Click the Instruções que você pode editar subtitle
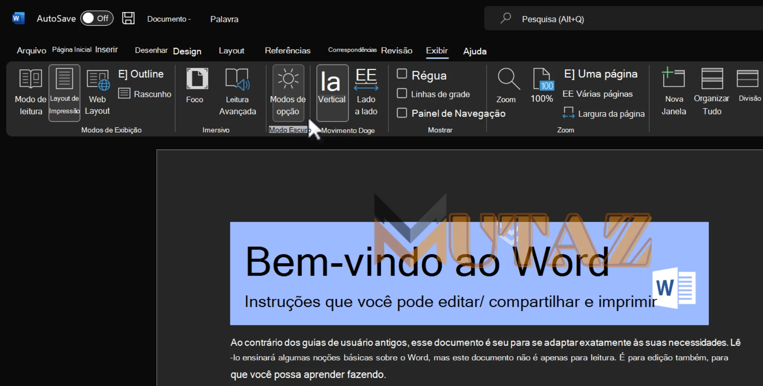763x386 pixels. 450,302
